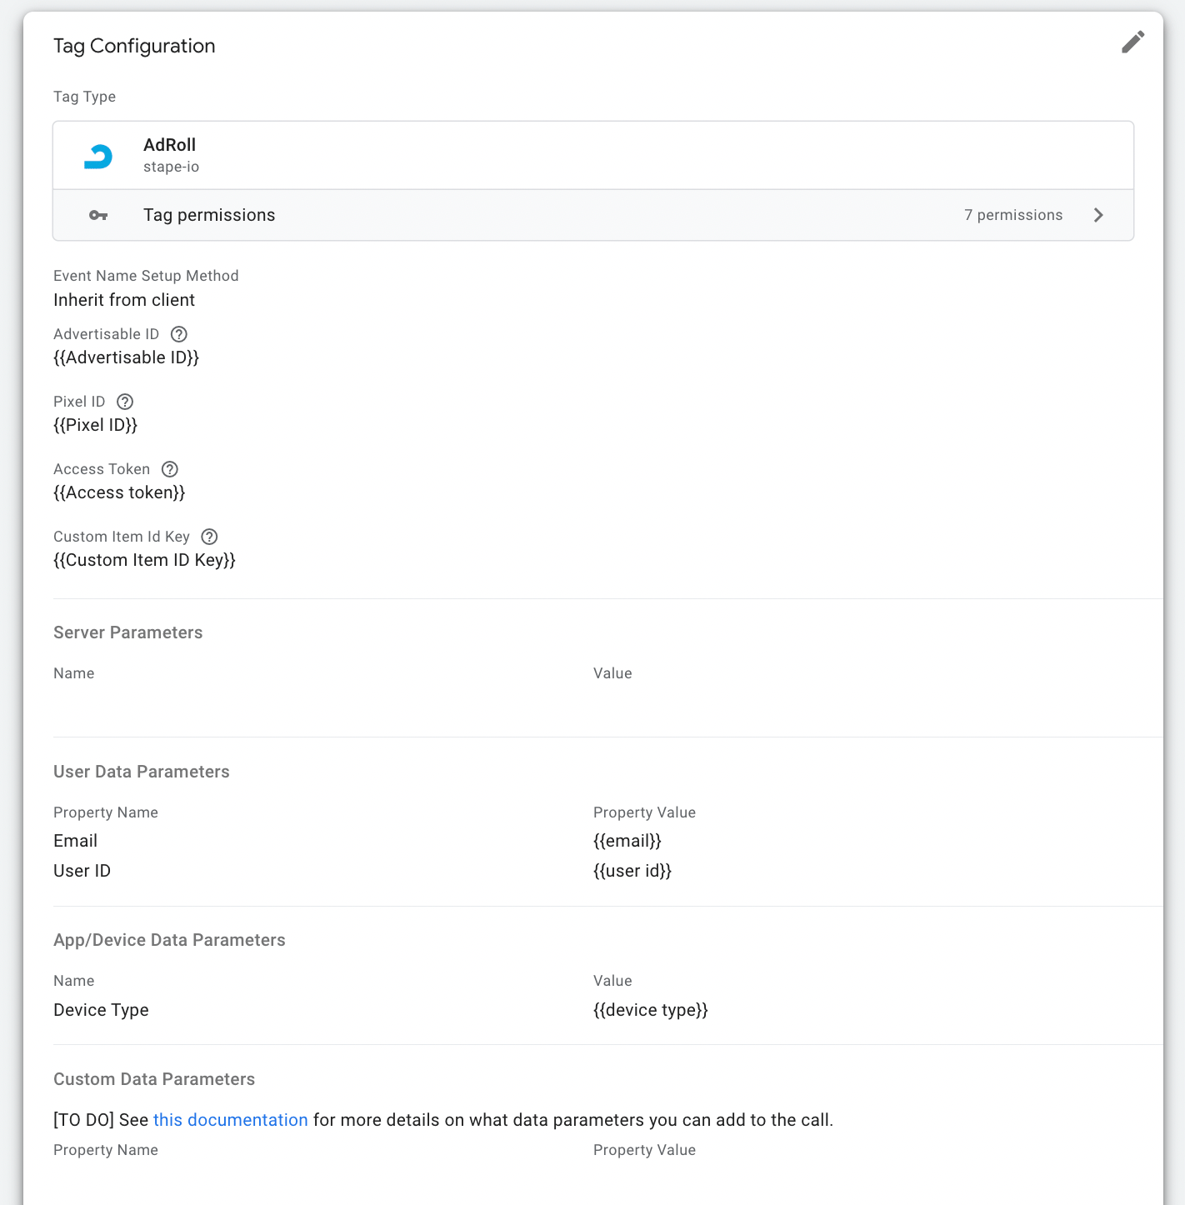Image resolution: width=1185 pixels, height=1205 pixels.
Task: Click the {{user id}} property value
Action: [632, 871]
